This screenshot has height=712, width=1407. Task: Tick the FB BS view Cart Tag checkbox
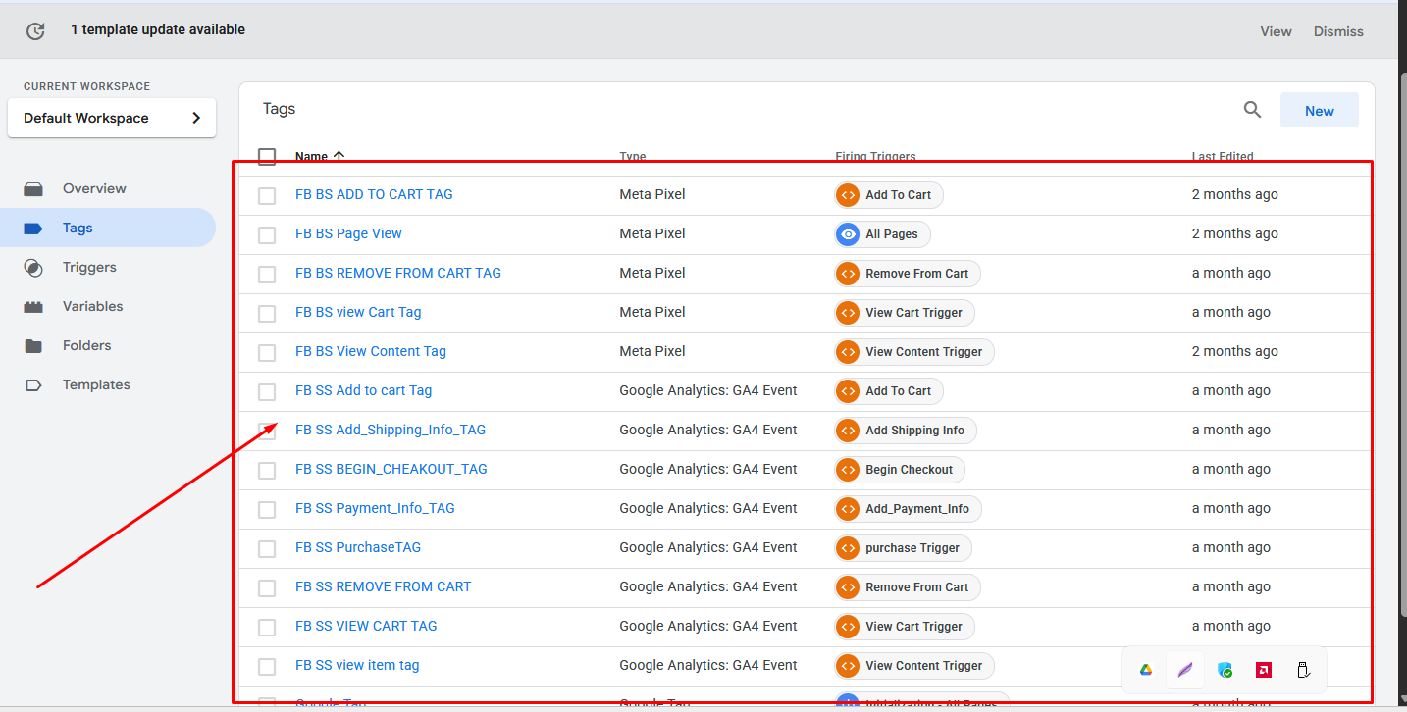[x=267, y=313]
